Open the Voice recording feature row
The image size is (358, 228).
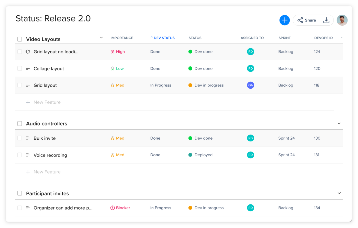point(50,155)
